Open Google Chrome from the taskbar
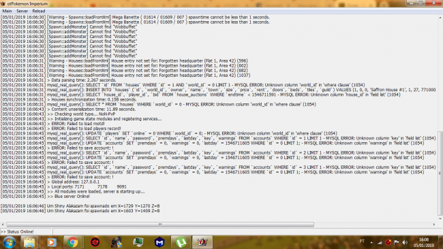The image size is (443, 249). point(73,242)
